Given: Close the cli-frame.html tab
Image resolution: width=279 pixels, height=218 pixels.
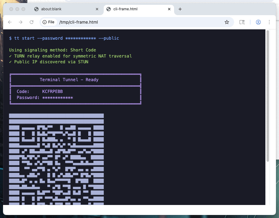Looking at the screenshot, I should (169, 9).
